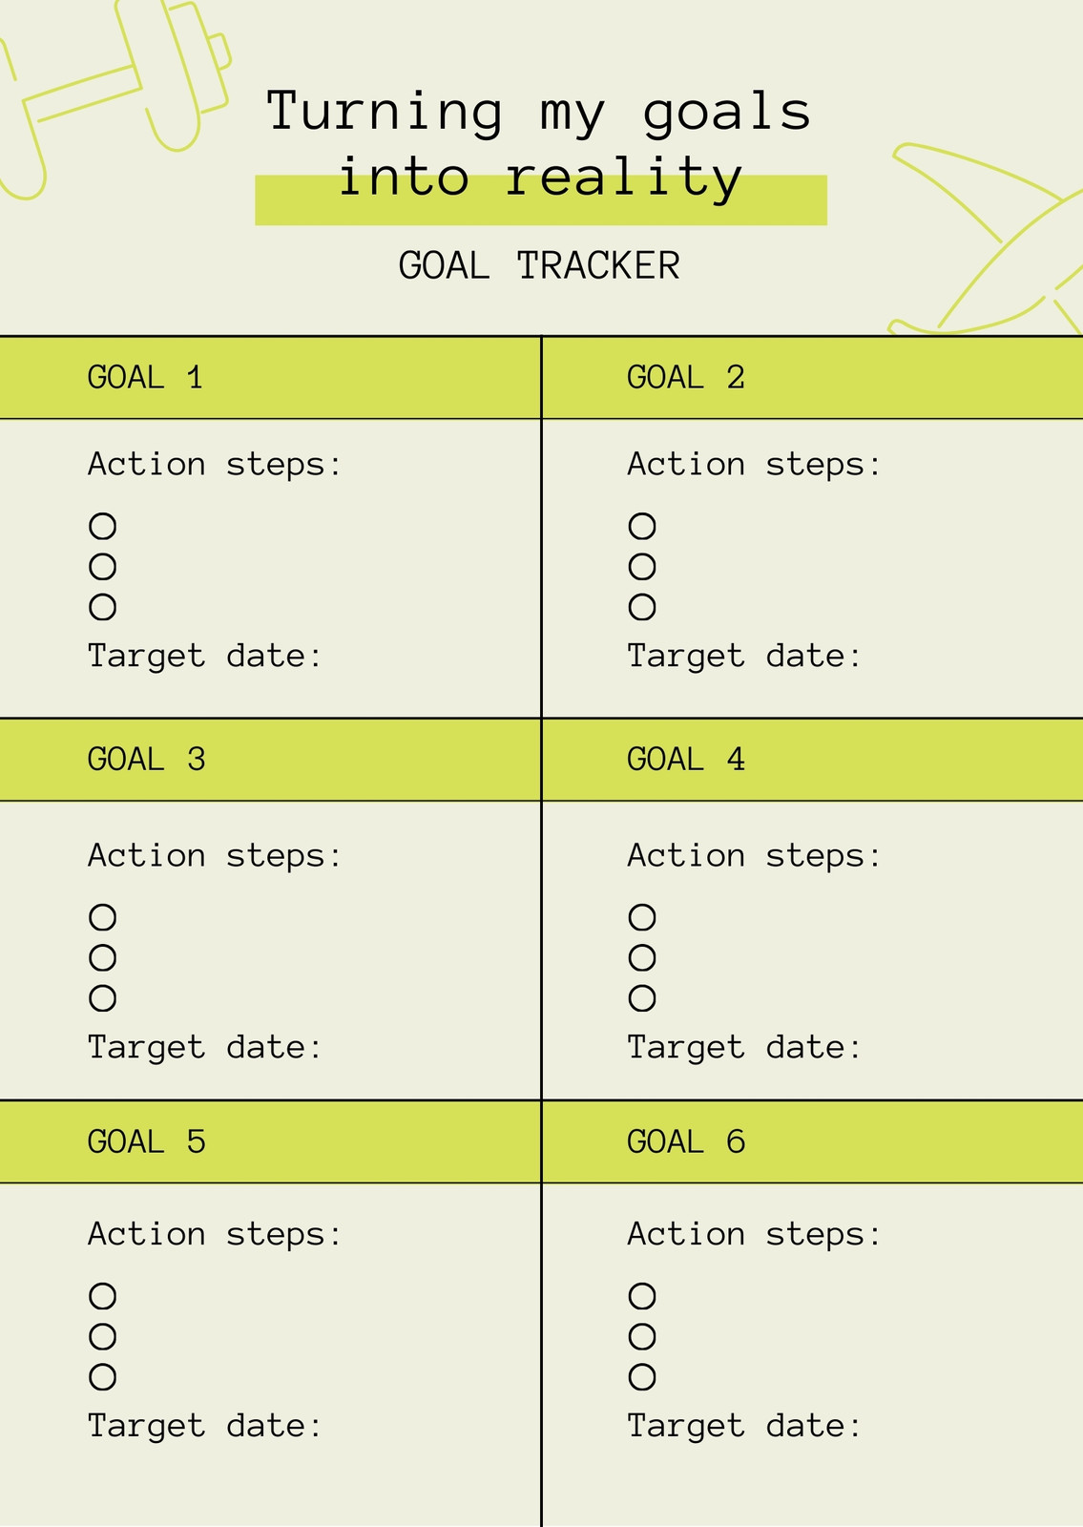The image size is (1083, 1527).
Task: Mark the first action step circle under Goal 6
Action: [642, 1296]
